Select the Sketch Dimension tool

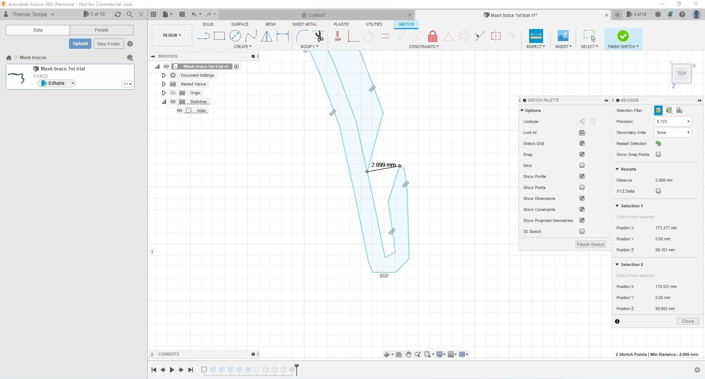283,36
